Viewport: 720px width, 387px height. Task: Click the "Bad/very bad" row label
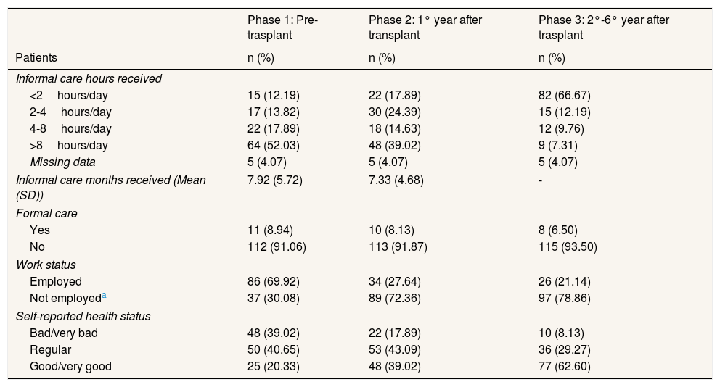[x=63, y=333]
